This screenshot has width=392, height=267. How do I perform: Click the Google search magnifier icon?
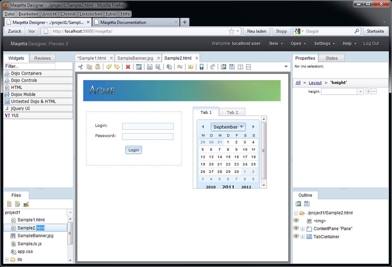pos(357,31)
